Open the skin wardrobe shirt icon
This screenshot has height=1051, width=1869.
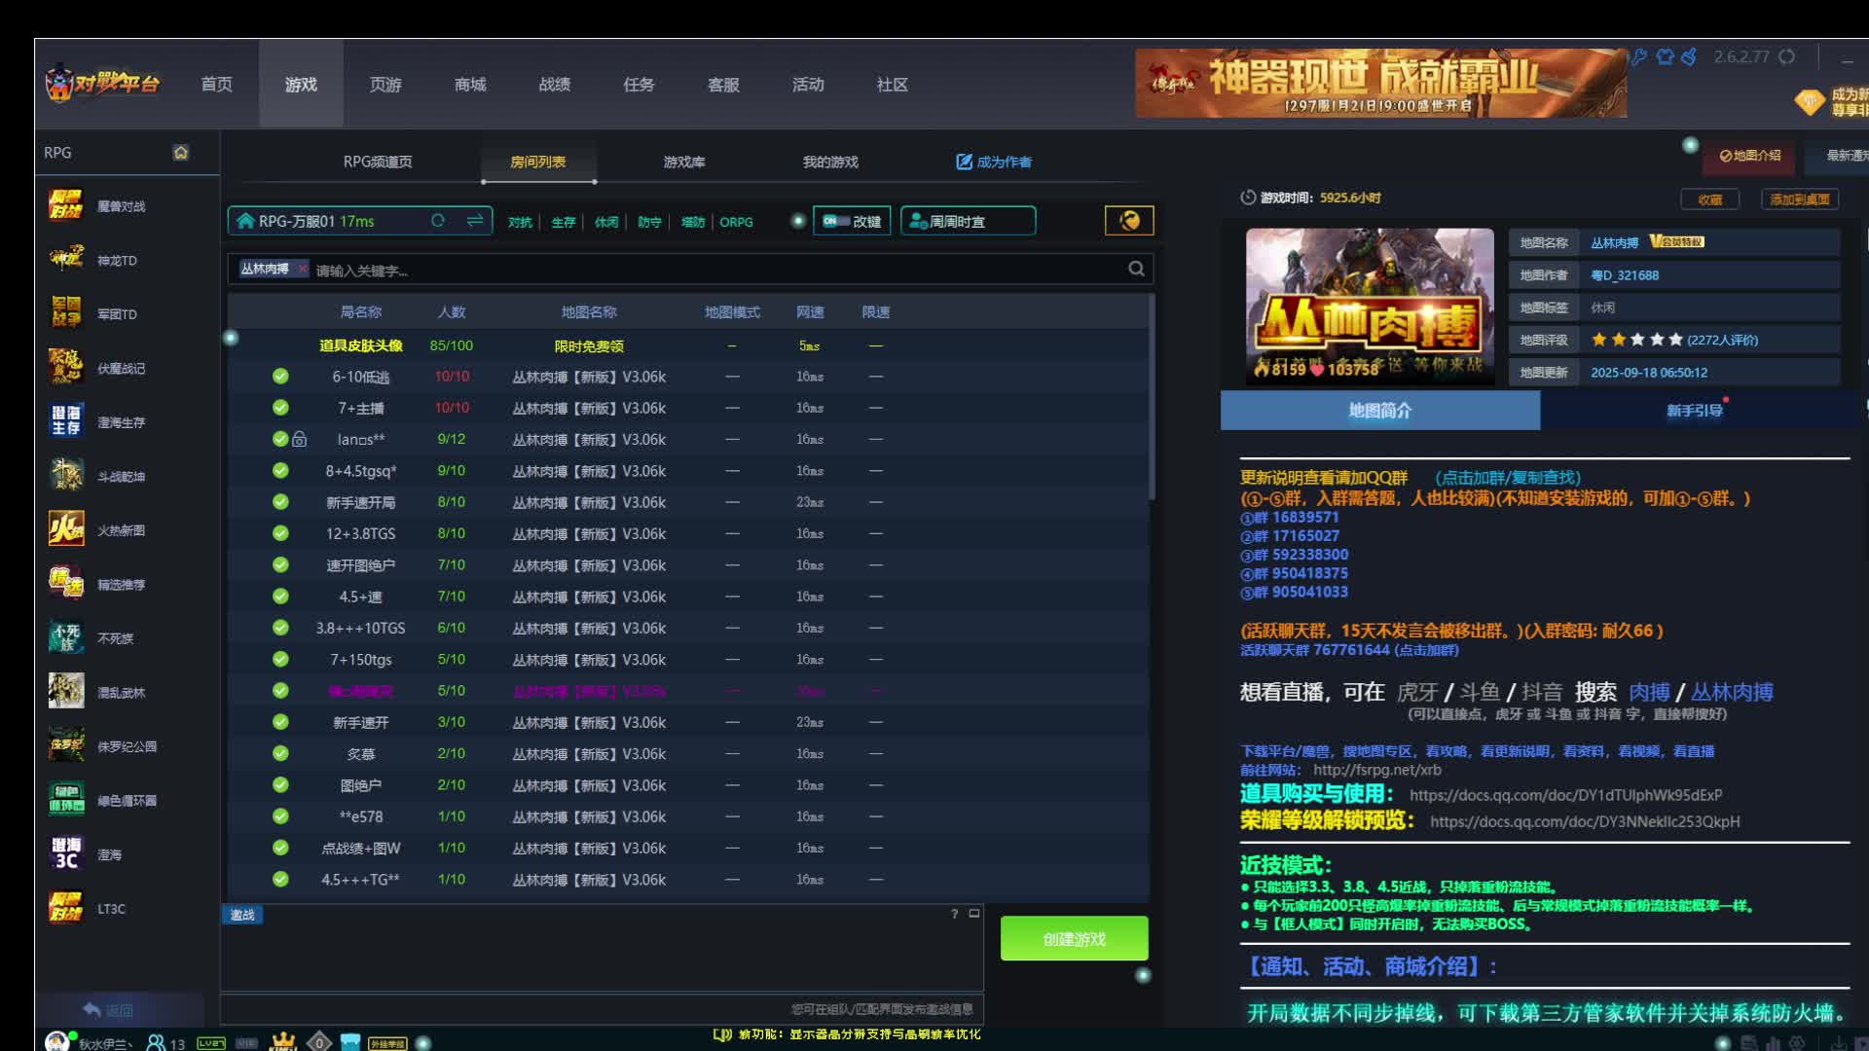click(1665, 56)
